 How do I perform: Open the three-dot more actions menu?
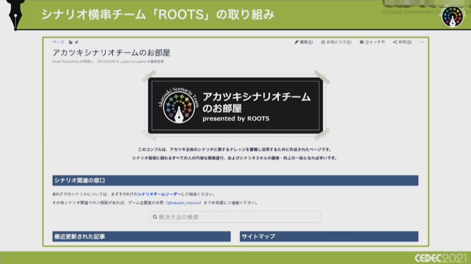[x=422, y=42]
